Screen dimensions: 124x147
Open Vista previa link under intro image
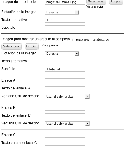pyautogui.click(x=94, y=7)
